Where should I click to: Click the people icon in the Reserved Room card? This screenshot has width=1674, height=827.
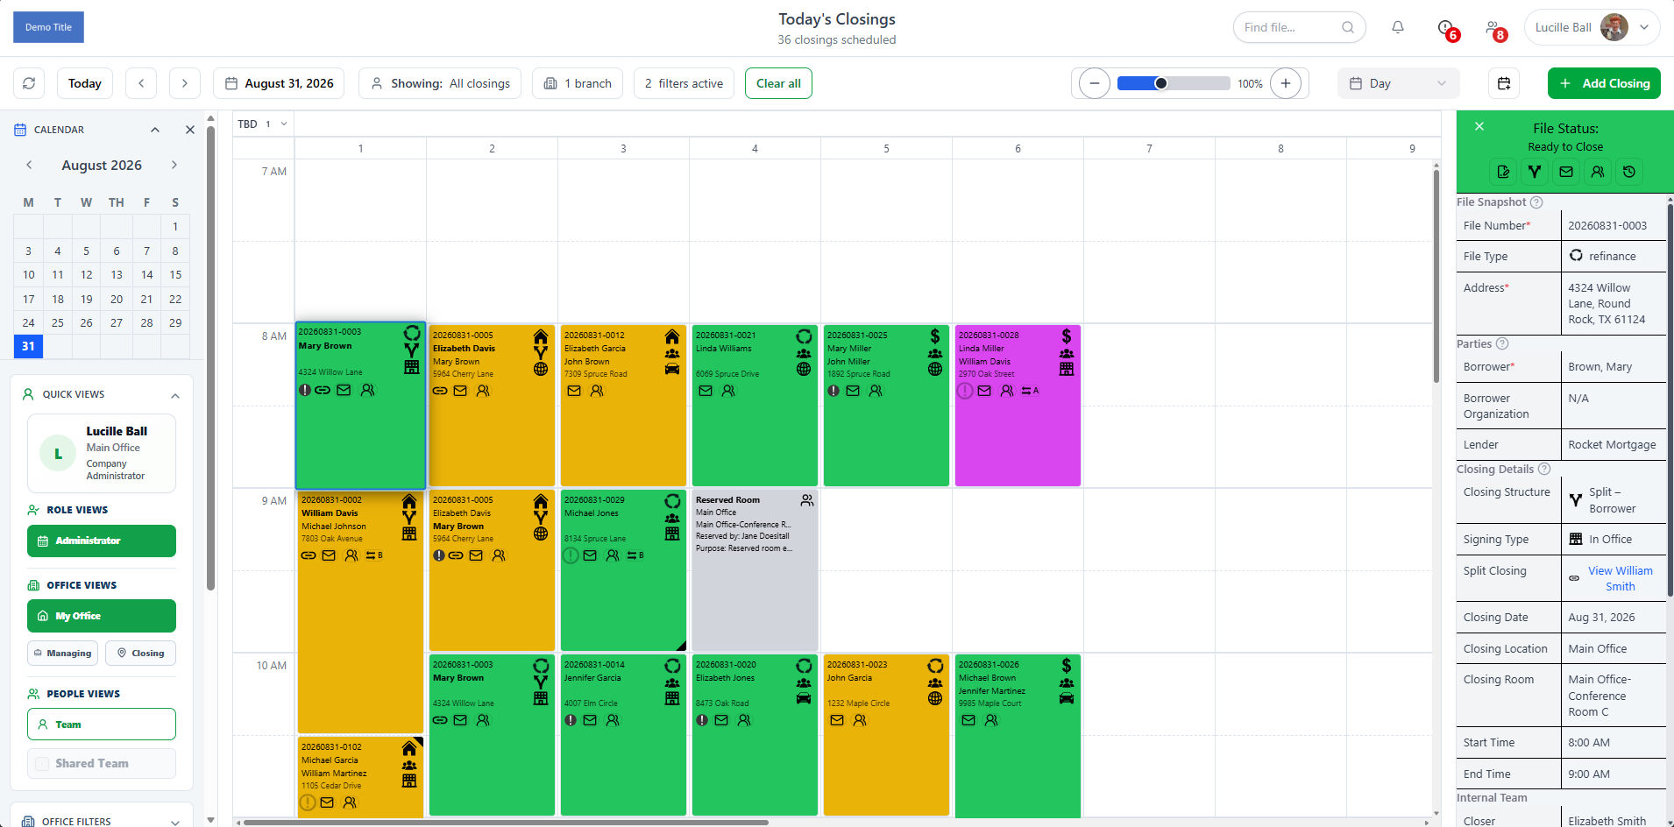807,500
